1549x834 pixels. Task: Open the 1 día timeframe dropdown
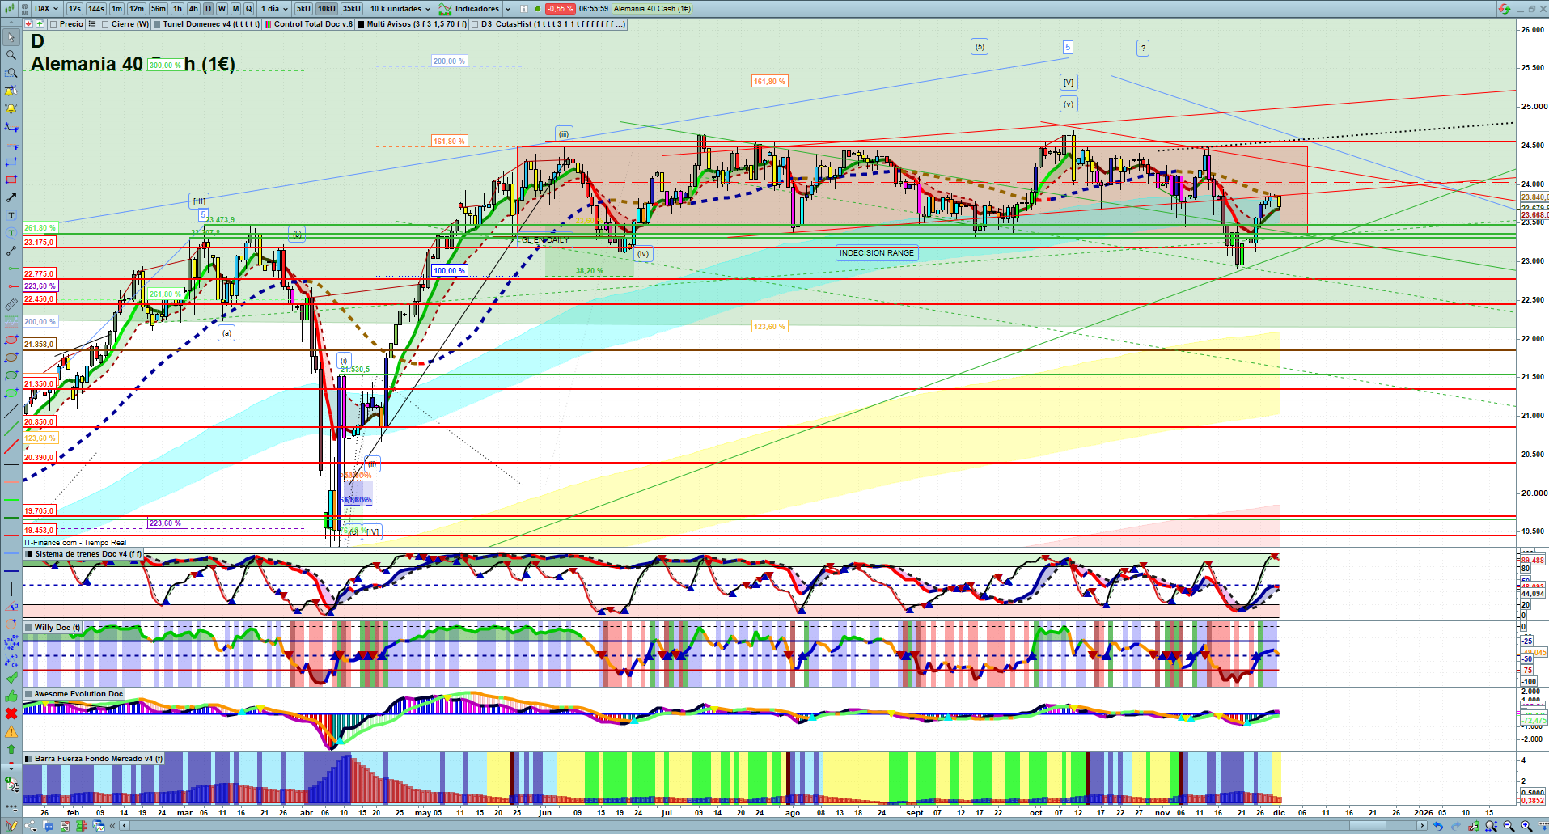click(275, 9)
